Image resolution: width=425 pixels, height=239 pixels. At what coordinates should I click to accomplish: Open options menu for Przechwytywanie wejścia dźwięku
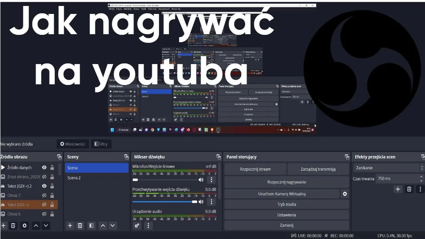(x=211, y=202)
